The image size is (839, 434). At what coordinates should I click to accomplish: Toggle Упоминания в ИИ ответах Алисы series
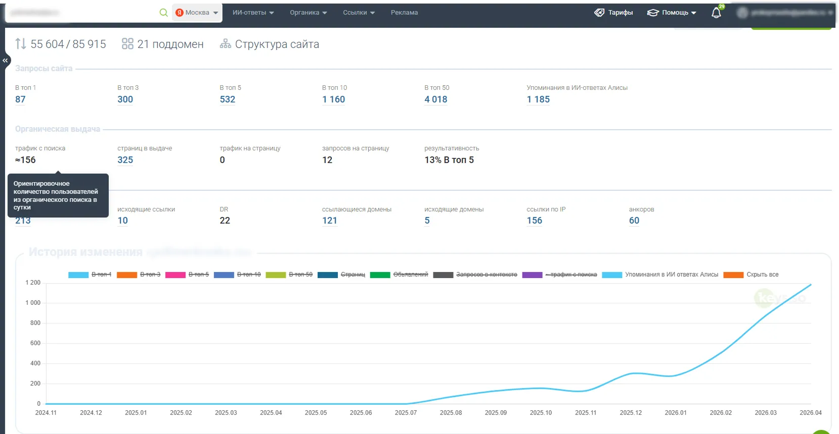point(660,275)
